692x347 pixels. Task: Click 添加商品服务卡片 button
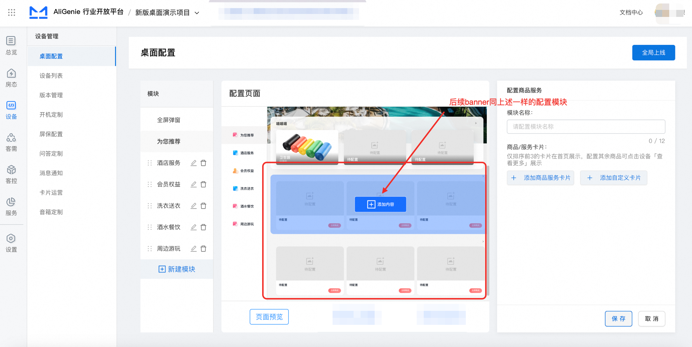click(540, 178)
